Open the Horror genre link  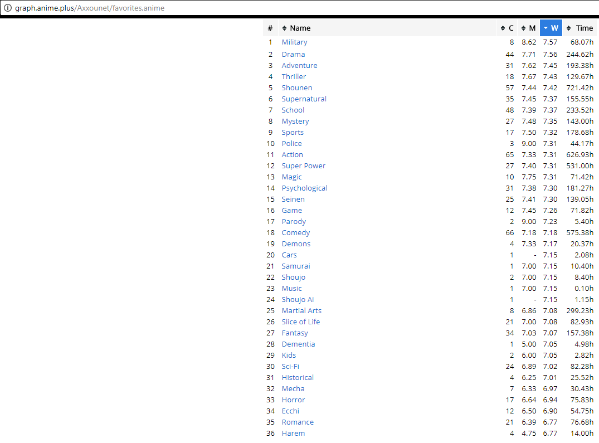click(x=293, y=400)
